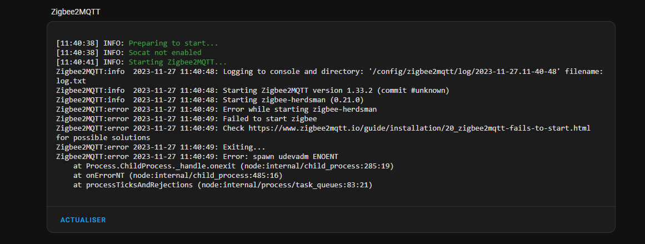645x244 pixels.
Task: Click the 'Error while starting zigbee-herdsman' line
Action: [216, 109]
